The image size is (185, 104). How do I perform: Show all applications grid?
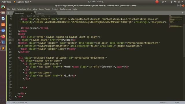click(3, 101)
